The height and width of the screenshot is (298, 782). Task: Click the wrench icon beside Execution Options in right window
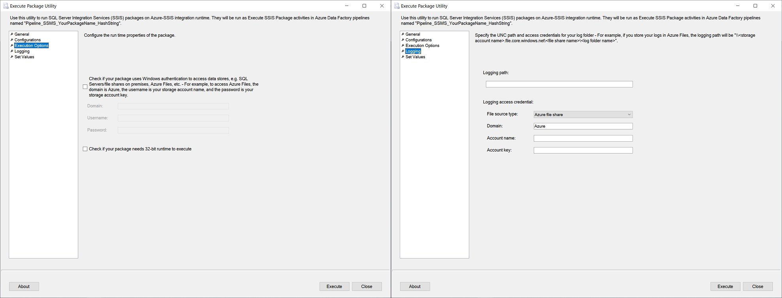403,45
